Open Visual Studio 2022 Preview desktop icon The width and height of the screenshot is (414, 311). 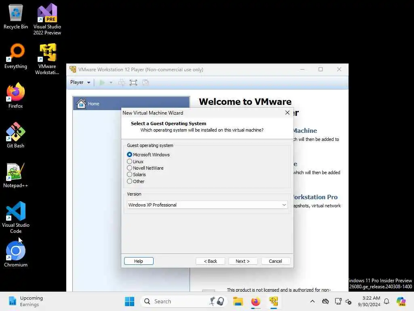click(47, 19)
